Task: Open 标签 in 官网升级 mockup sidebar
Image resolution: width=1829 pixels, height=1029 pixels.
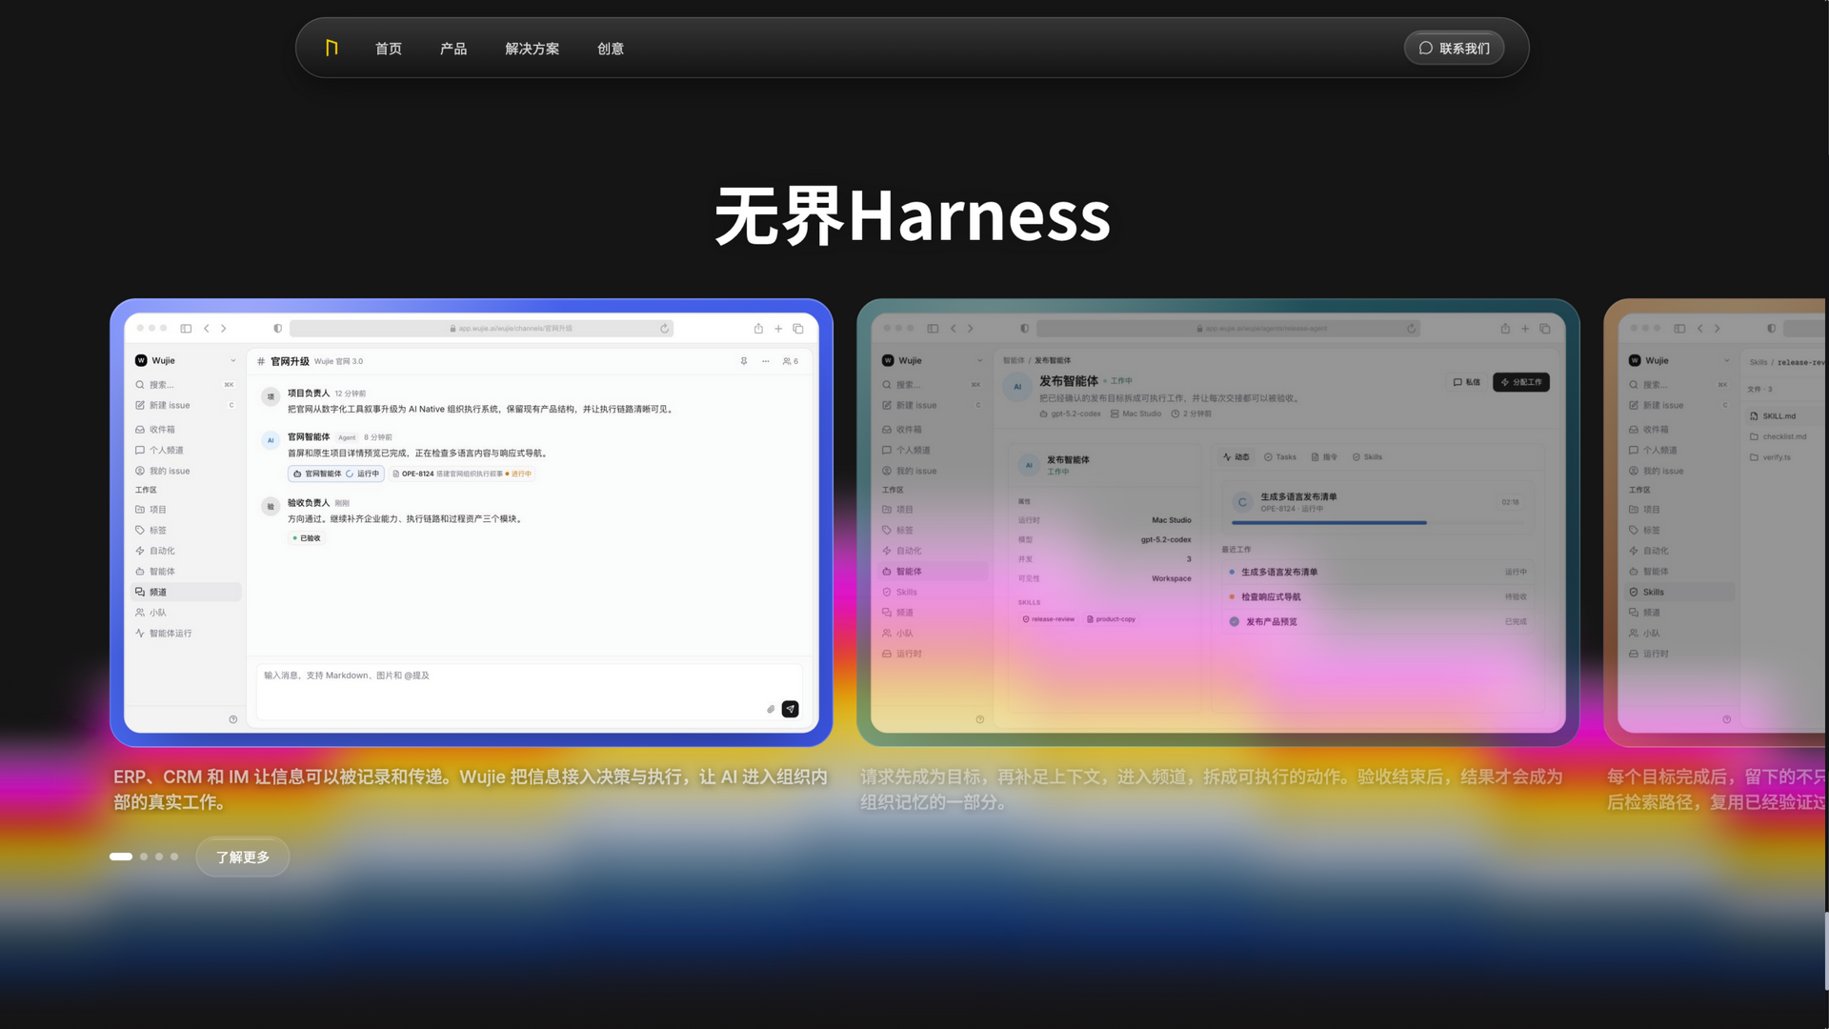Action: click(185, 531)
